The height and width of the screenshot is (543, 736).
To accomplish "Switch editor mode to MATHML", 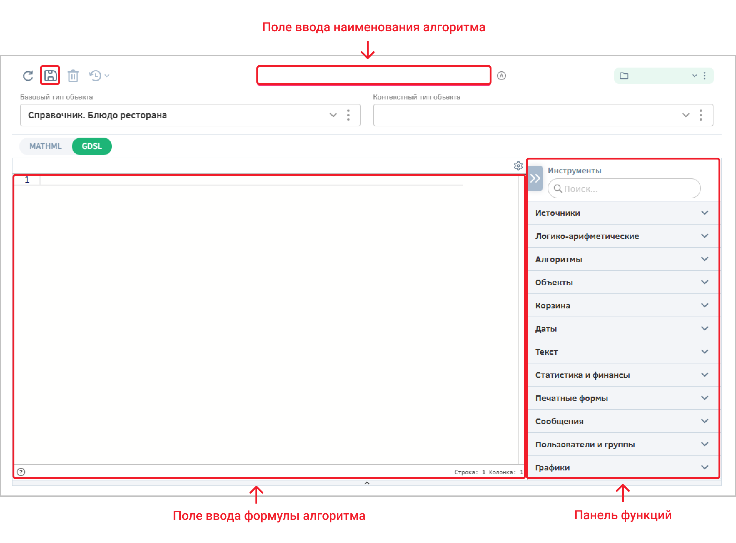I will 46,146.
